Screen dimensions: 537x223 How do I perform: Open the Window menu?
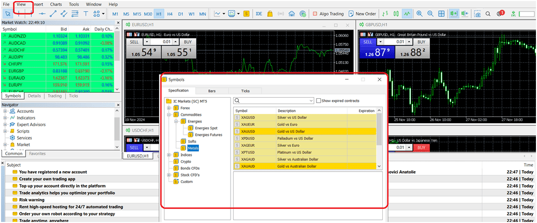(x=93, y=4)
